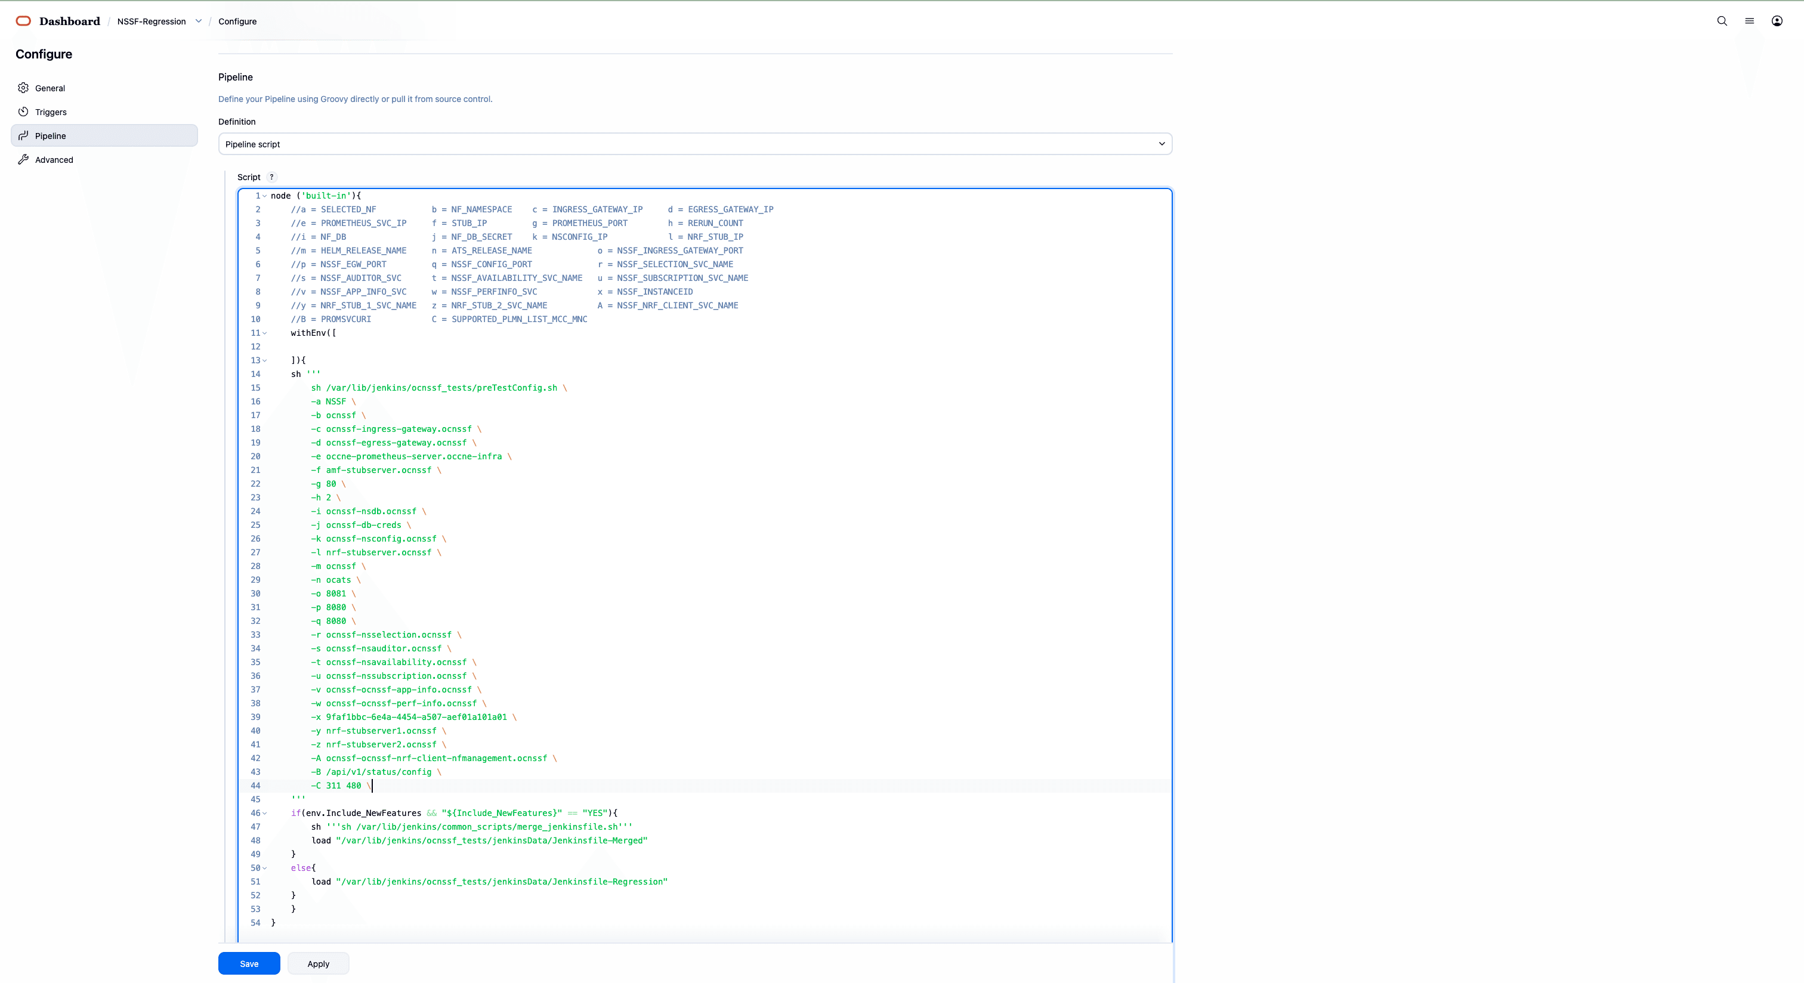
Task: Click the Pipeline section heading
Action: click(x=235, y=77)
